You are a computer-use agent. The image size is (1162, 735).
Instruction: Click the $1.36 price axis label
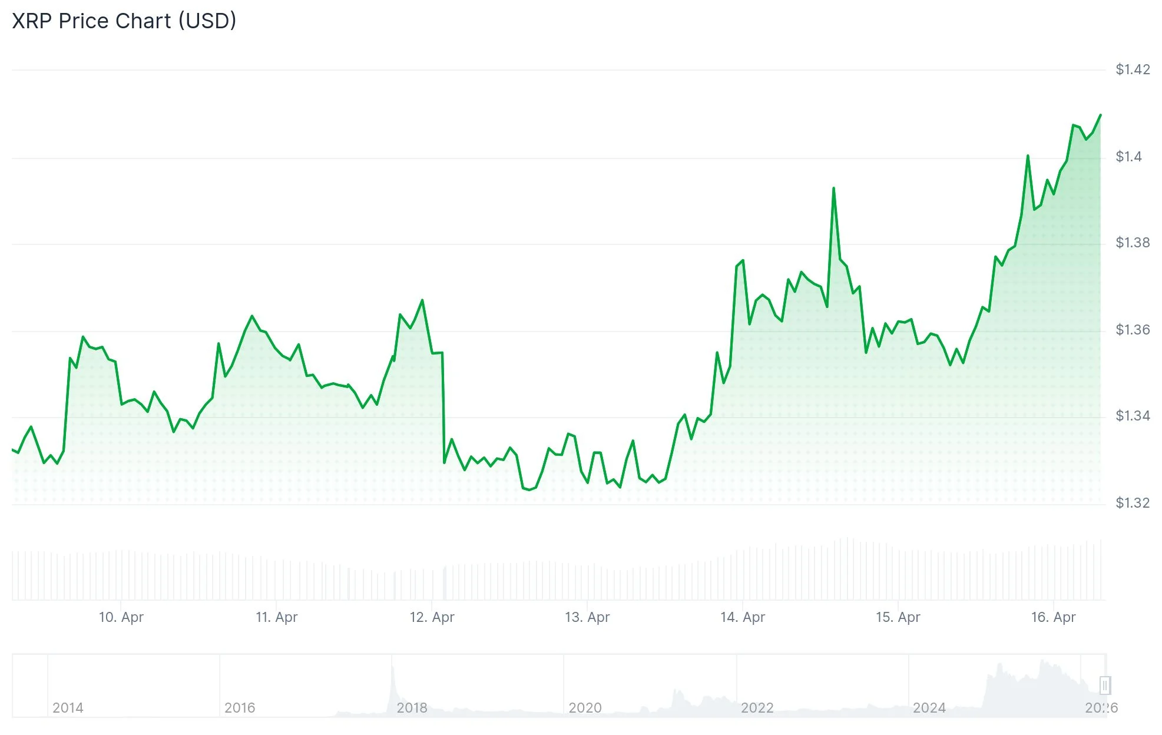coord(1133,330)
